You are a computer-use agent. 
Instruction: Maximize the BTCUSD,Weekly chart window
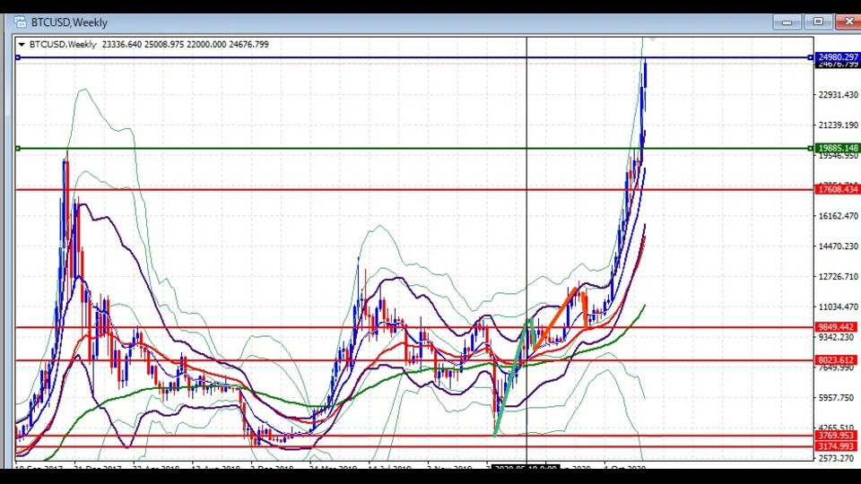[818, 22]
